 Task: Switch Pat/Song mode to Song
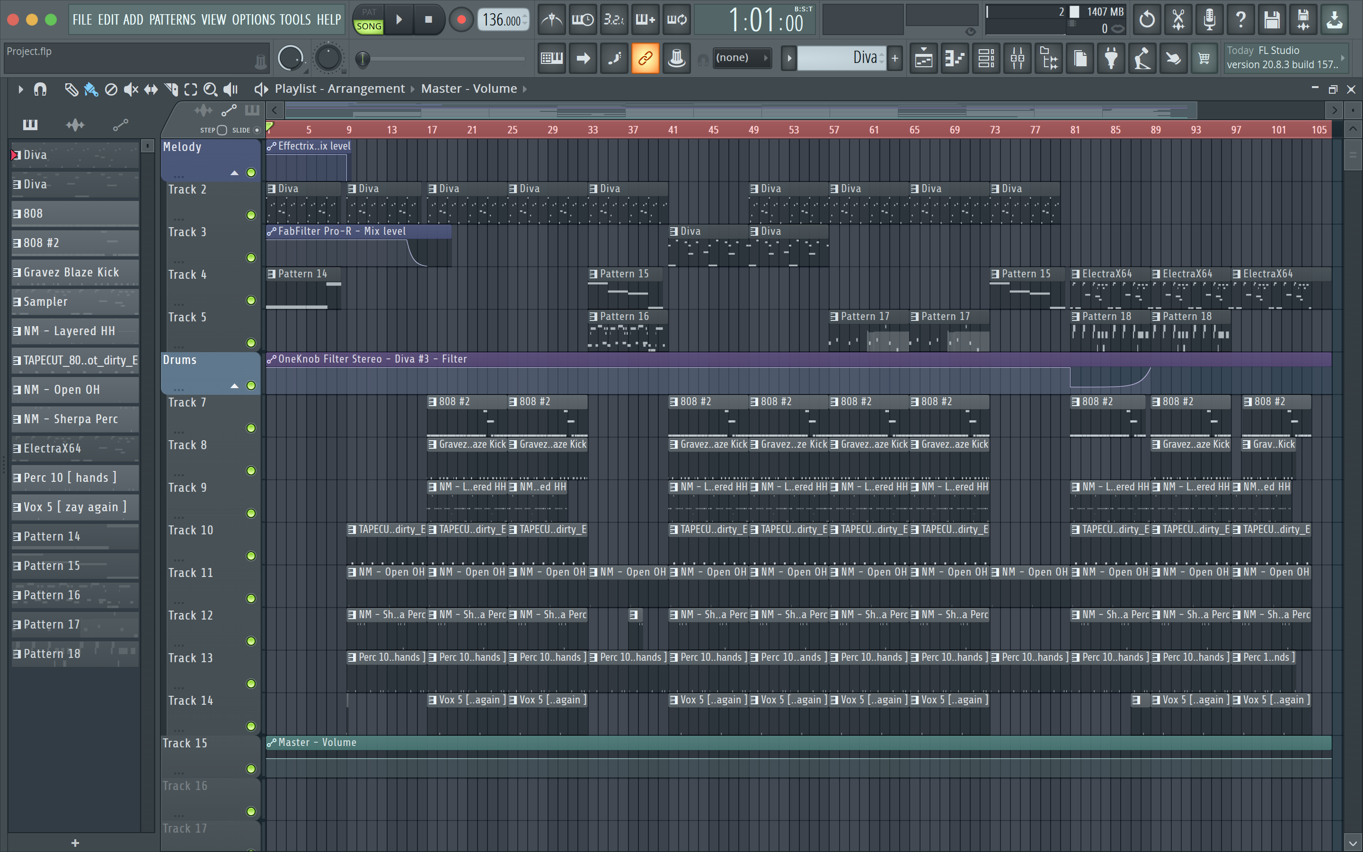pyautogui.click(x=369, y=26)
